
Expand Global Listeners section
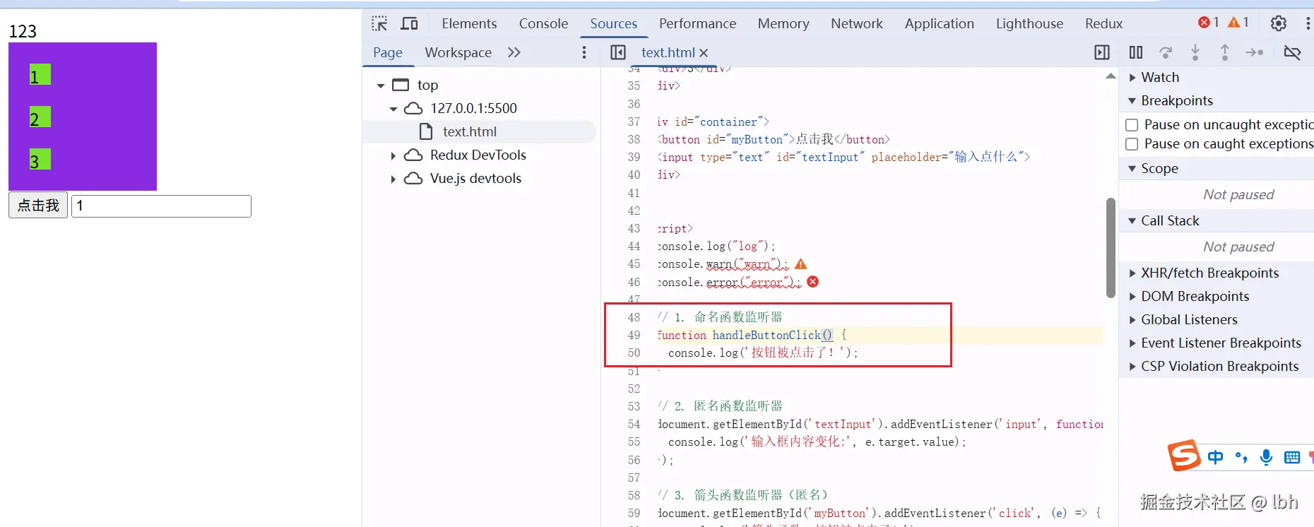(1132, 319)
